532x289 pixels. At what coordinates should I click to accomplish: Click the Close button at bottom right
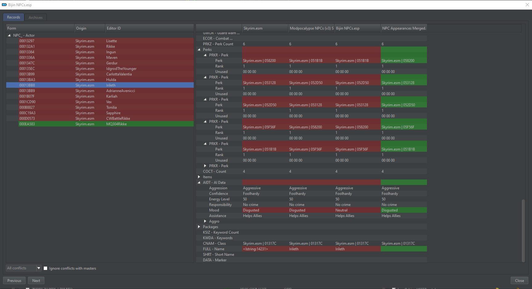(519, 281)
